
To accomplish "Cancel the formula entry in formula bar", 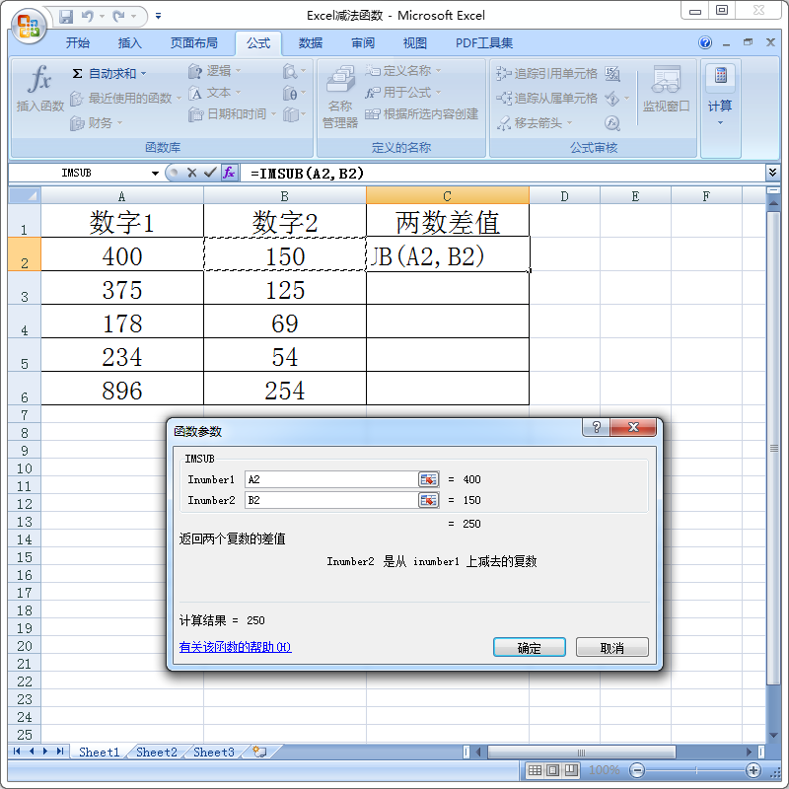I will (x=191, y=174).
